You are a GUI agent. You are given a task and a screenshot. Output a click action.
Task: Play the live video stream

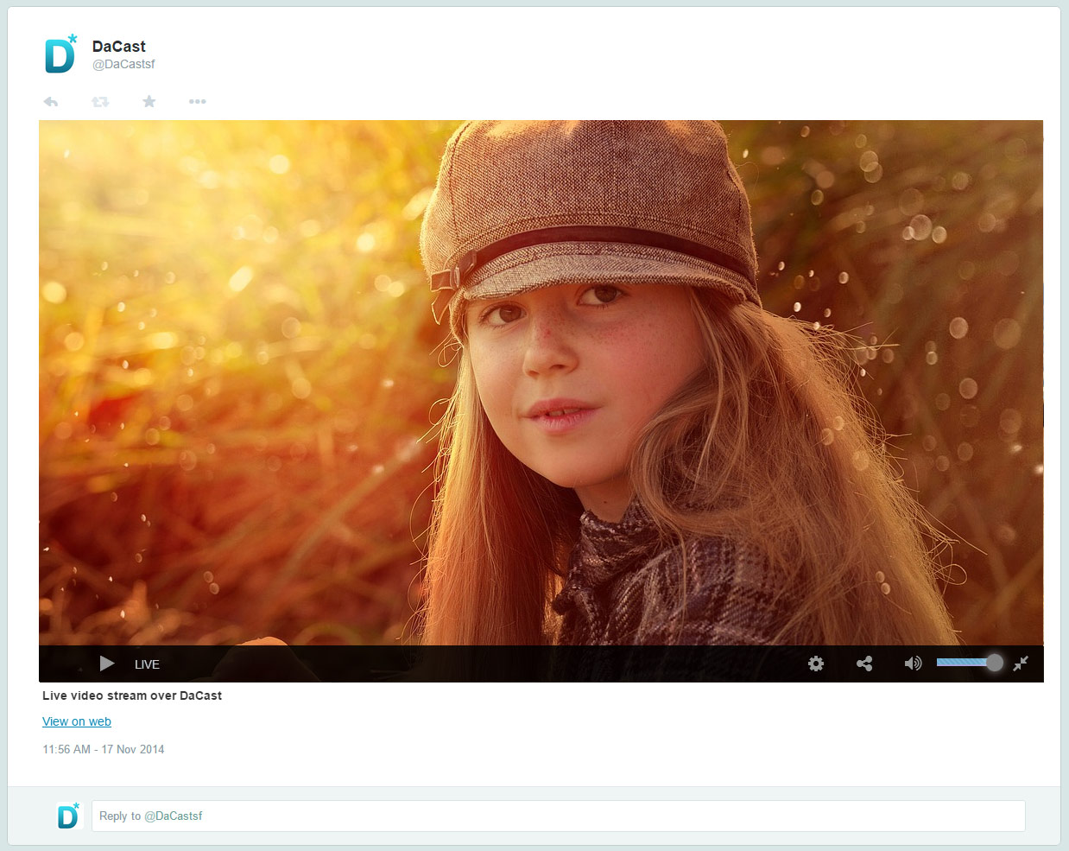tap(107, 664)
